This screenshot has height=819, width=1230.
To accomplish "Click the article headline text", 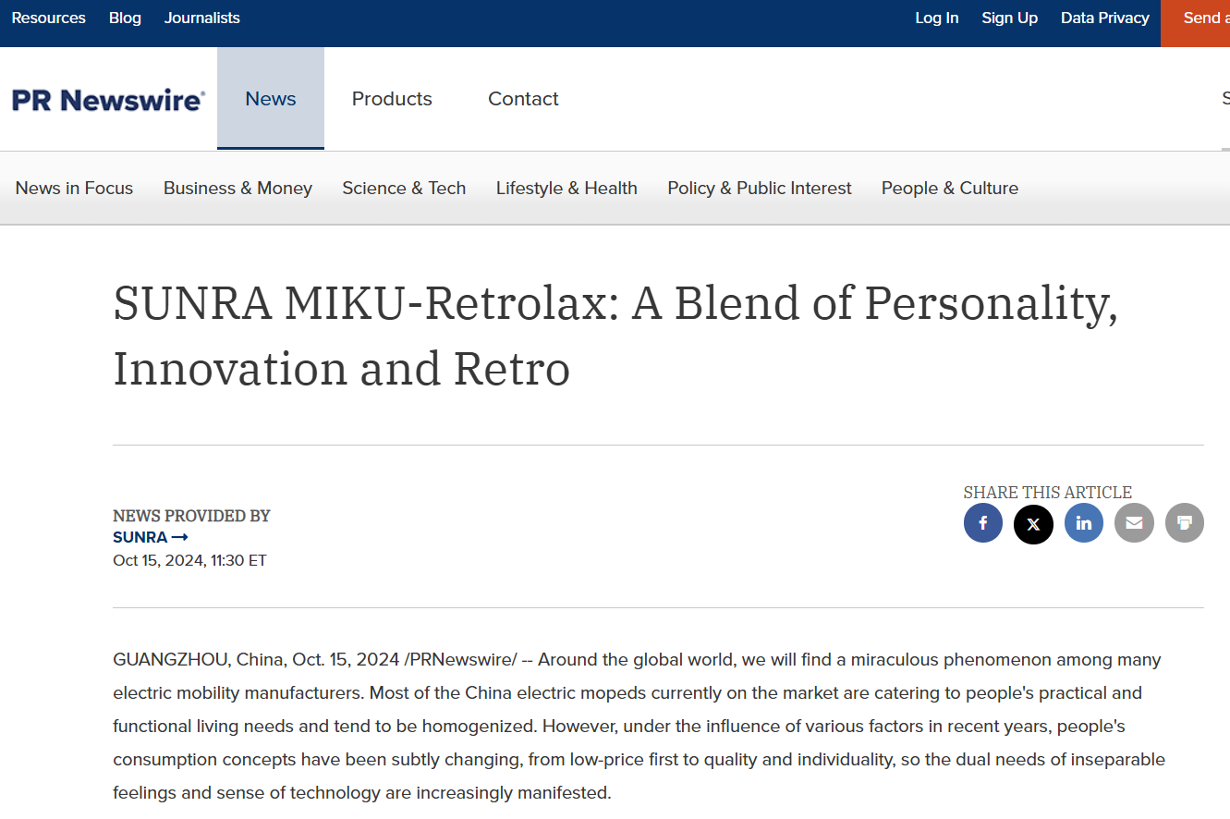I will pos(615,336).
